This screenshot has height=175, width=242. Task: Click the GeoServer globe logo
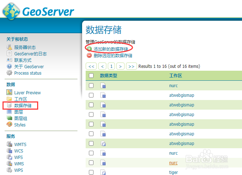click(x=11, y=11)
